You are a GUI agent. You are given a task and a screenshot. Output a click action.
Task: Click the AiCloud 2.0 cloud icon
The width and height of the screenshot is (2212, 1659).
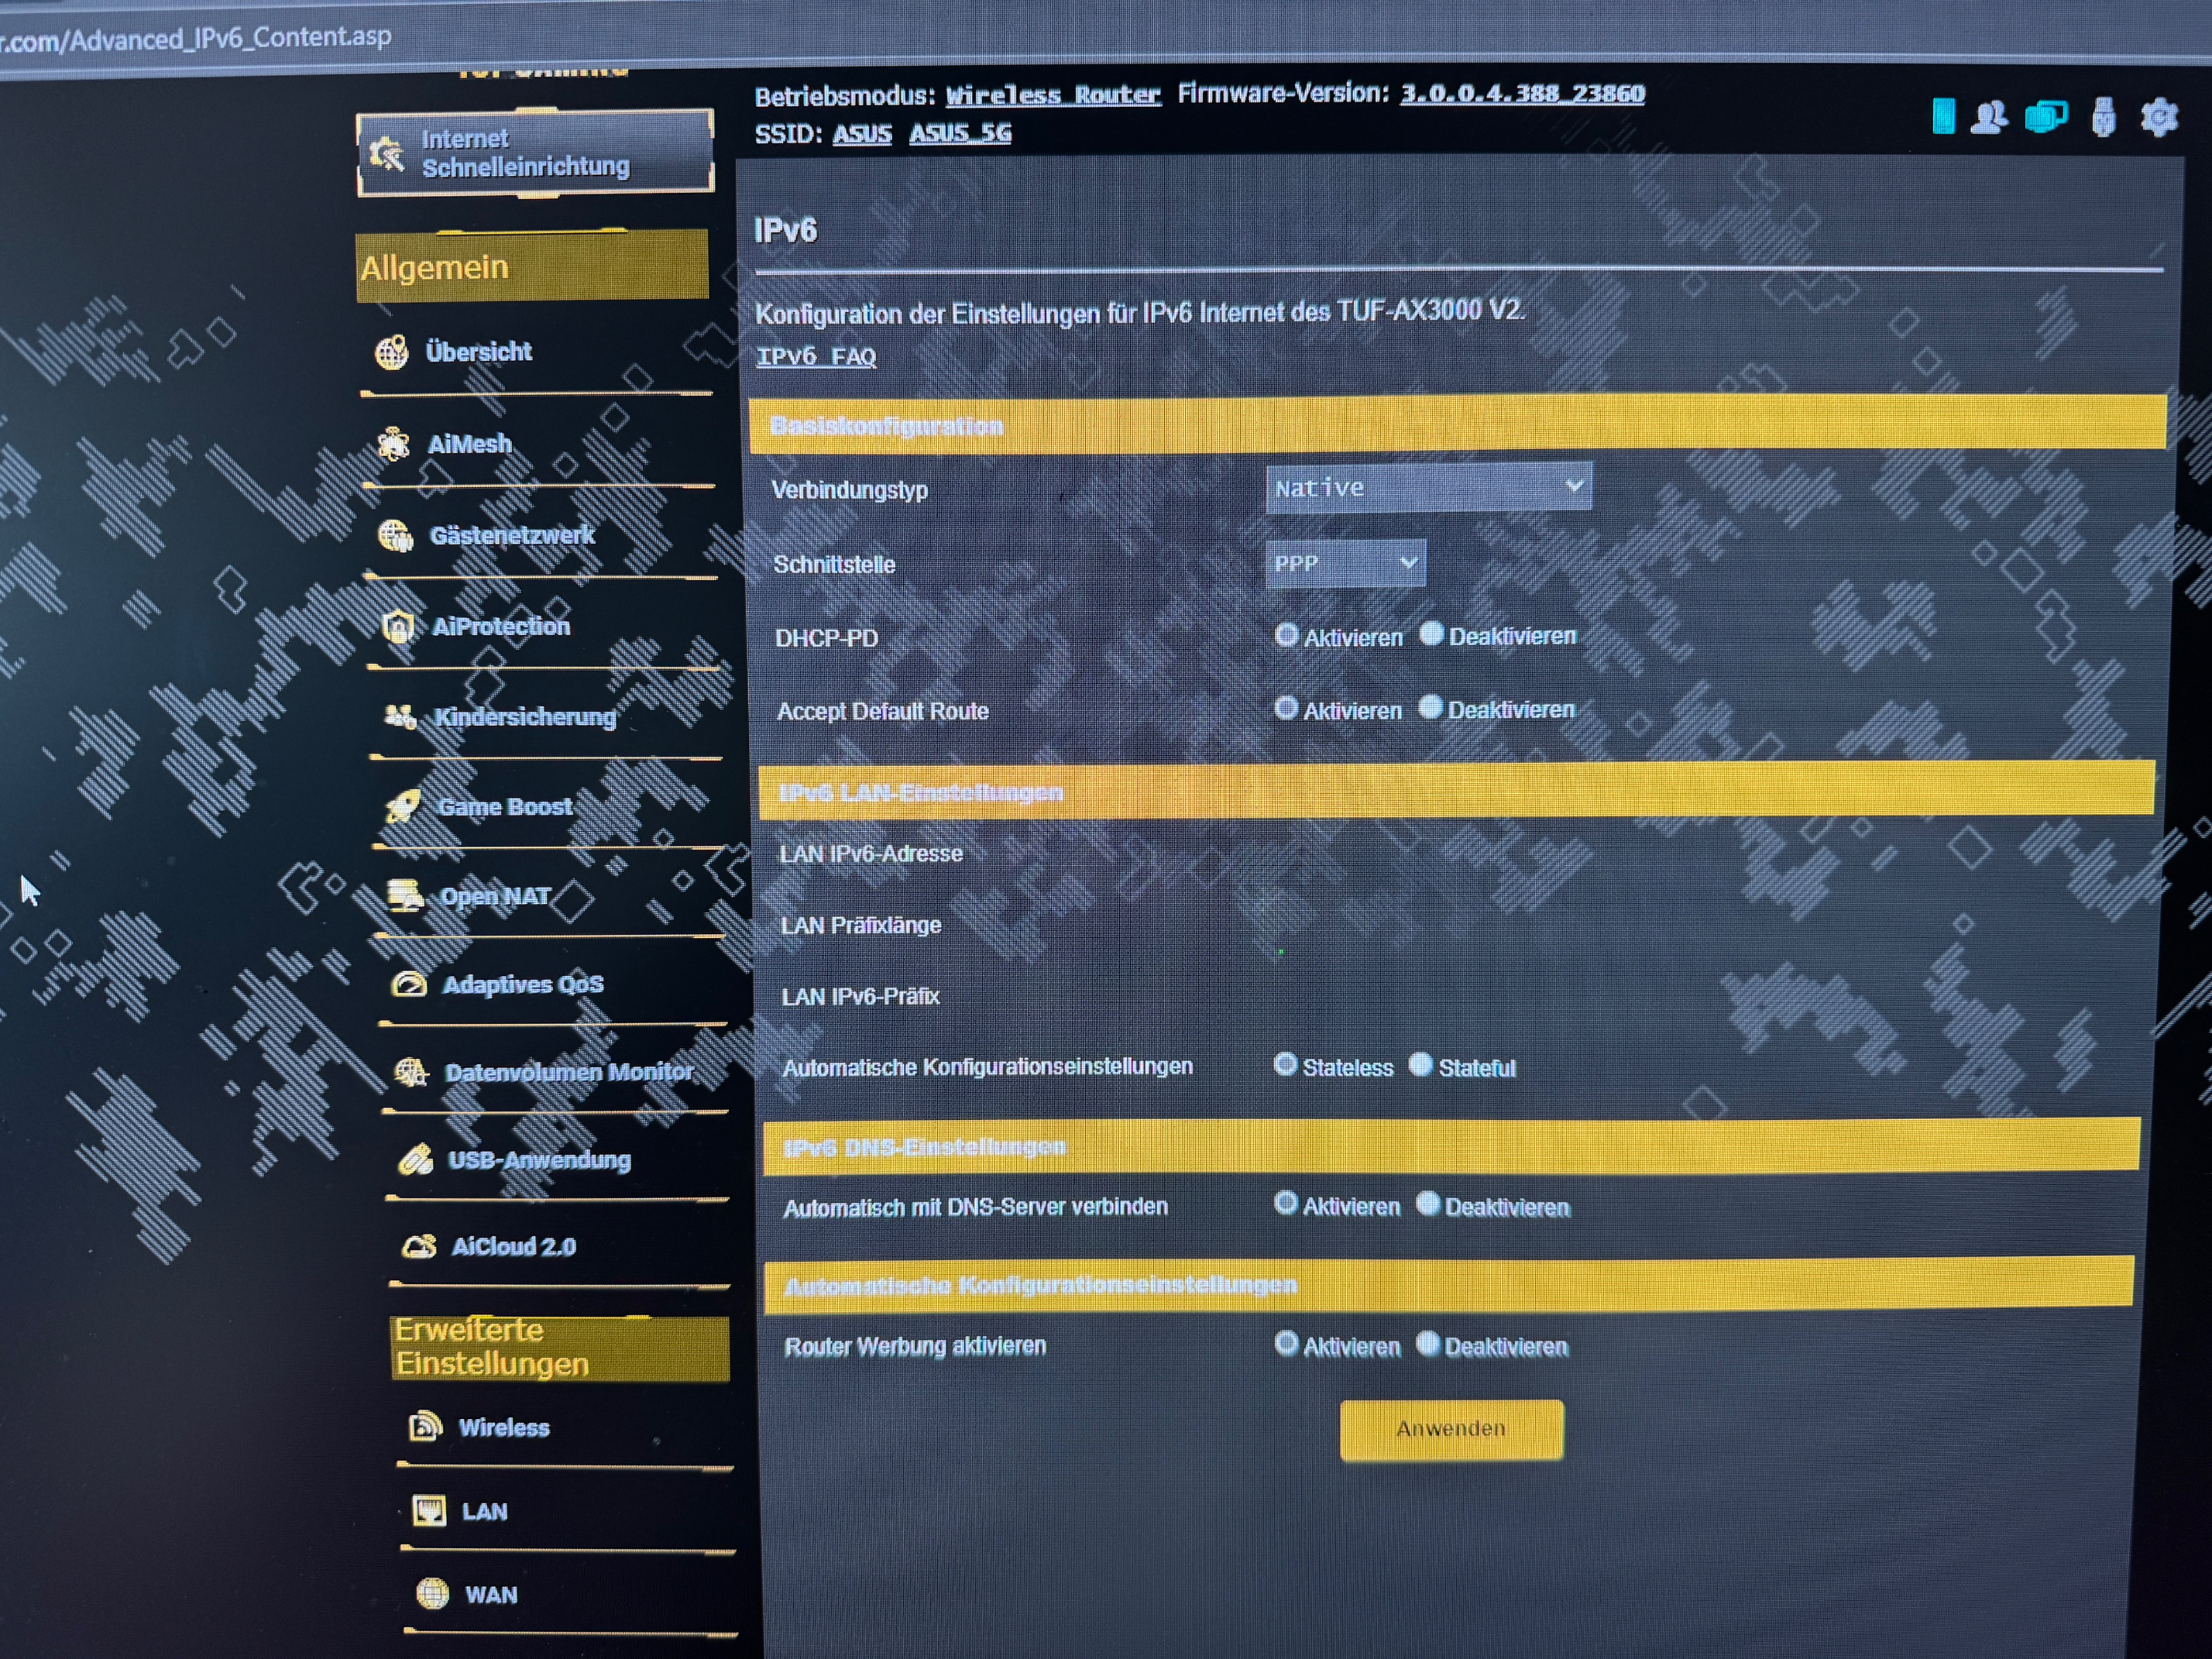(419, 1247)
